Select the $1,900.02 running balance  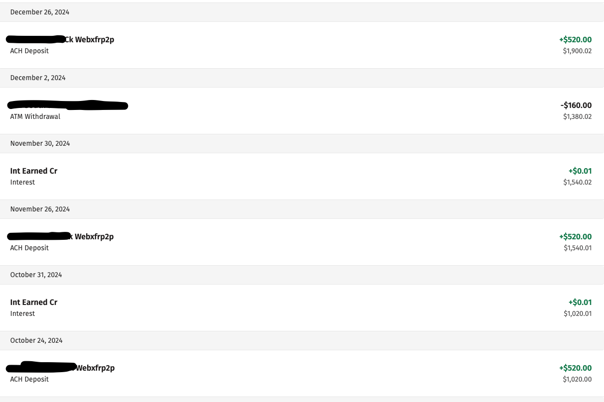pos(577,51)
